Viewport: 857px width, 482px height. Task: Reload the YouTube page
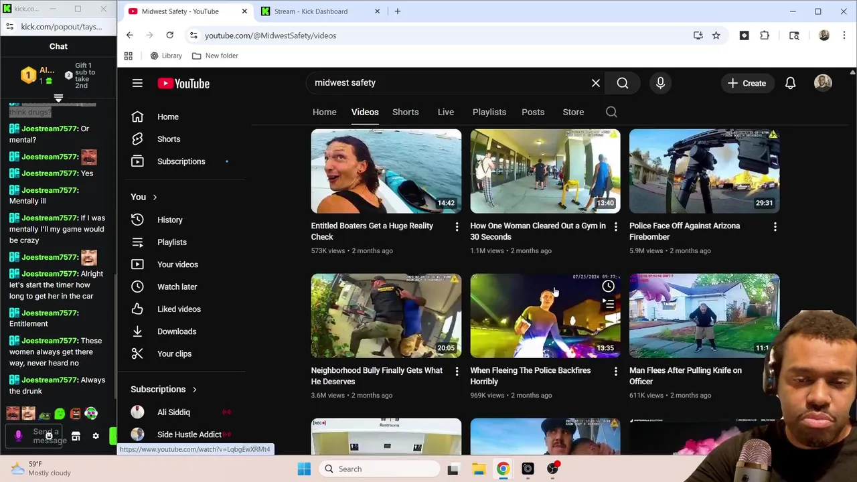click(x=169, y=35)
